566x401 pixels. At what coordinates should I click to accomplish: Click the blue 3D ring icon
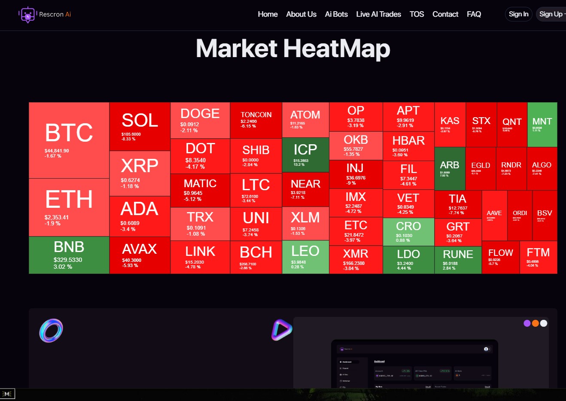(51, 331)
